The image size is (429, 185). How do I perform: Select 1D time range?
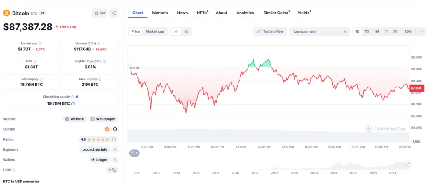pyautogui.click(x=357, y=31)
